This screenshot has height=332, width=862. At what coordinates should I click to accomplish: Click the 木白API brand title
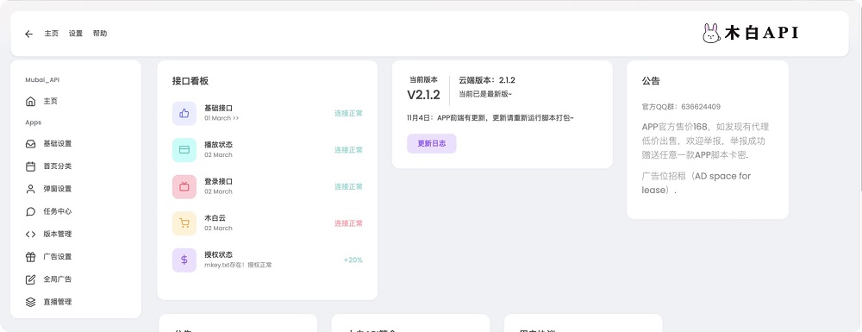click(761, 34)
